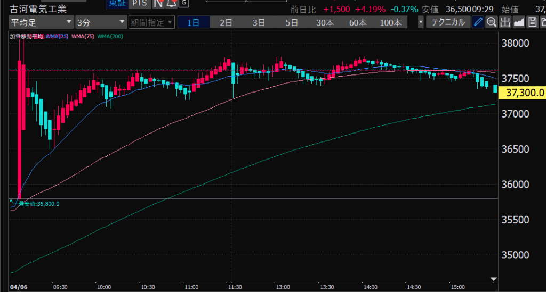Open the 期間指定 period dropdown
Screen dimensions: 546x292
151,22
